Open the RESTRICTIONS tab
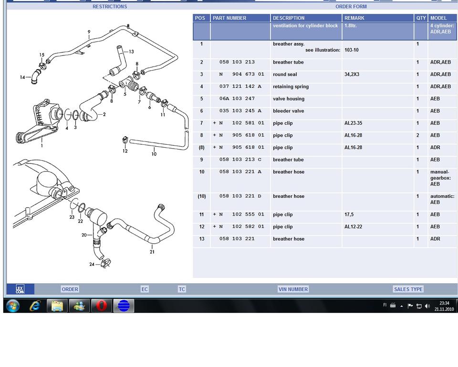The height and width of the screenshot is (367, 458). (110, 7)
